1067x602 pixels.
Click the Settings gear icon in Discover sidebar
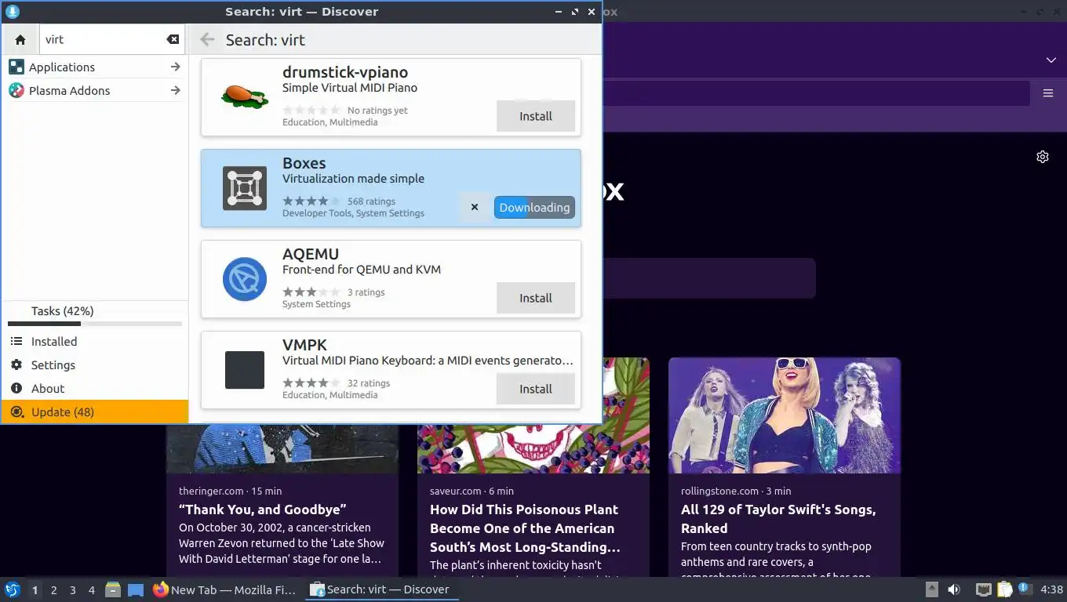[16, 365]
